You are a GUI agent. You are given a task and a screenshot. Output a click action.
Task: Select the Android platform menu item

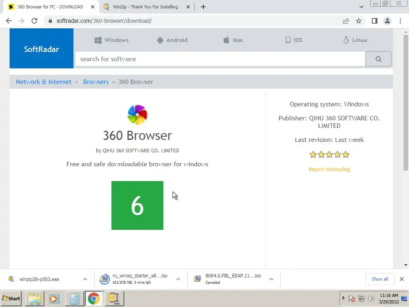[x=172, y=40]
